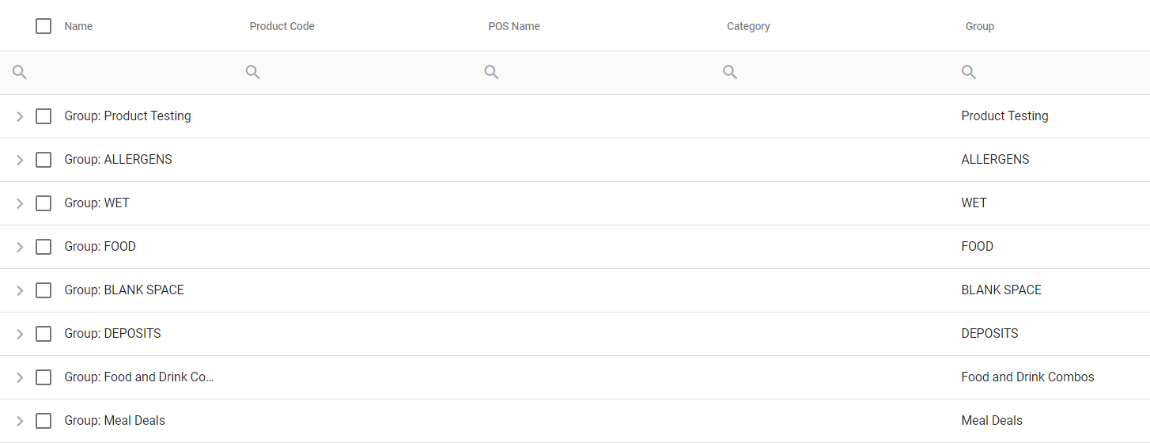Expand the Group: FOOD row
The height and width of the screenshot is (443, 1150).
tap(20, 247)
